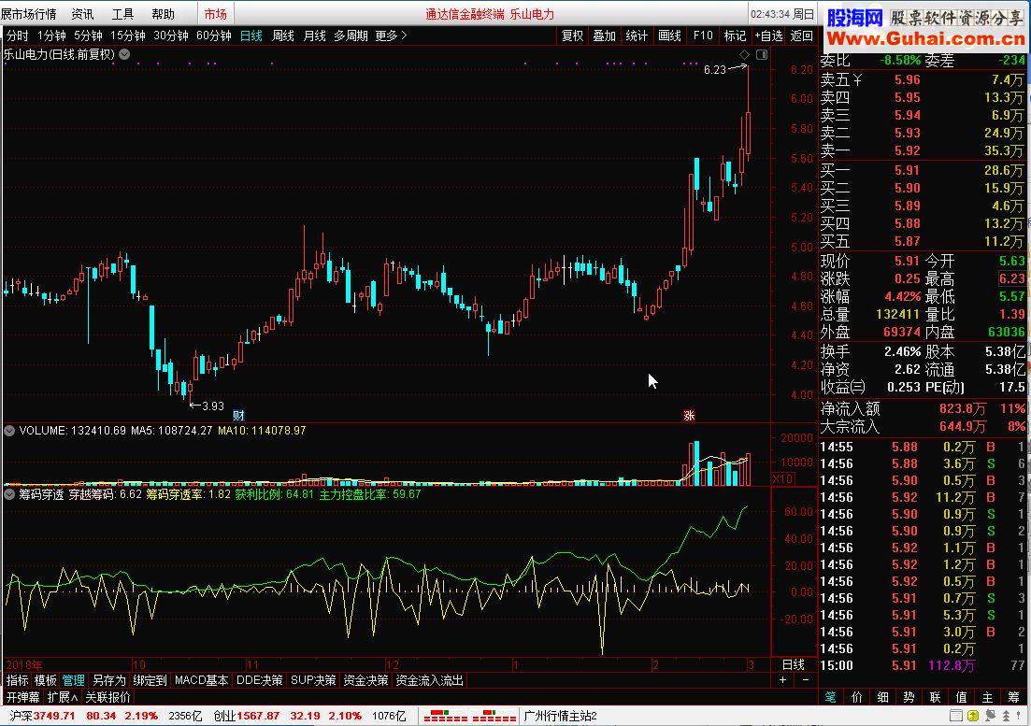The width and height of the screenshot is (1031, 726).
Task: Select the 势 tab in quote panel
Action: coord(909,696)
